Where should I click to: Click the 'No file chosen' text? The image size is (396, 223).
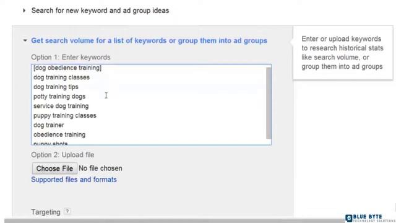(100, 168)
